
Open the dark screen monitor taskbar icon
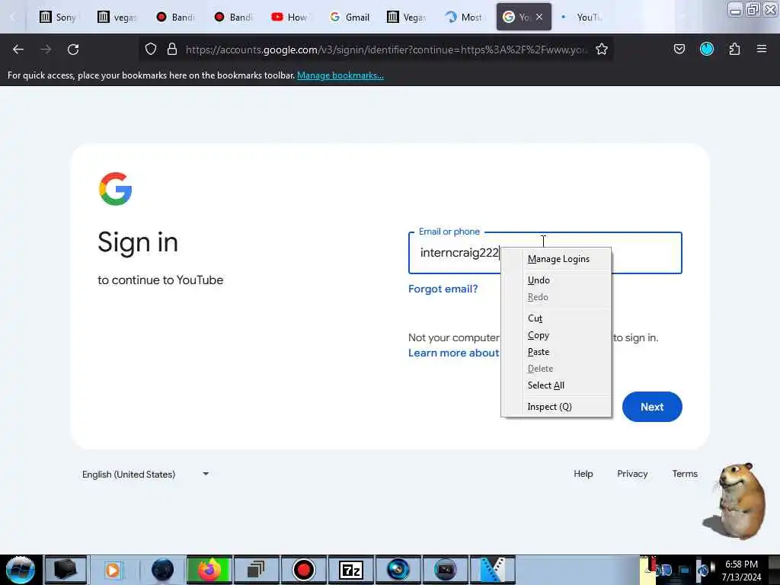445,570
